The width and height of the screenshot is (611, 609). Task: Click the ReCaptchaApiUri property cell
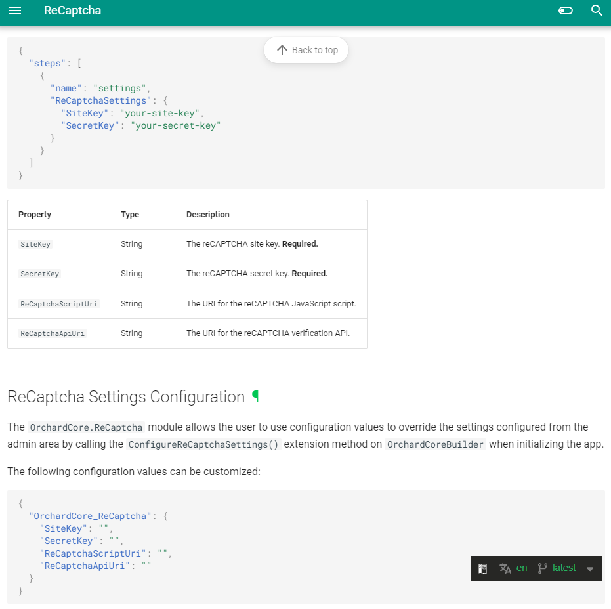(53, 333)
